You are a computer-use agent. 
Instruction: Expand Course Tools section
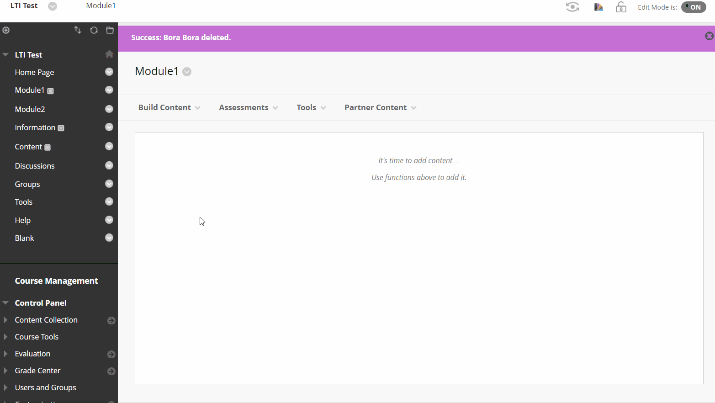5,337
